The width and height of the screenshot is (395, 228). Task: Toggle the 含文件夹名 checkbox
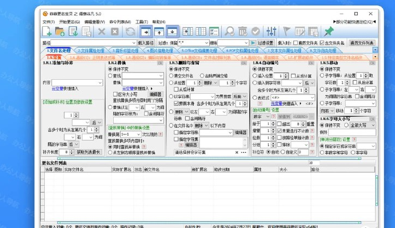coord(322,43)
